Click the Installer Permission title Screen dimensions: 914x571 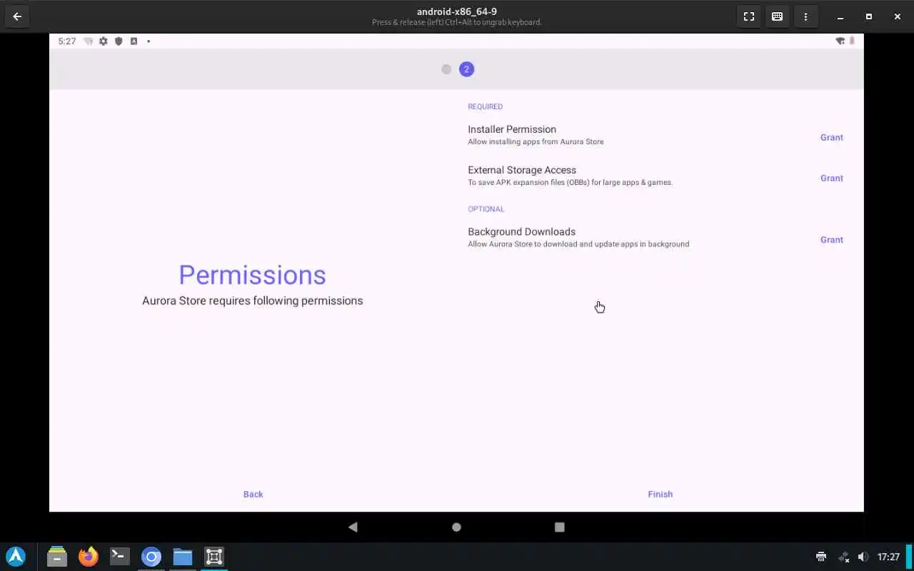pos(512,129)
